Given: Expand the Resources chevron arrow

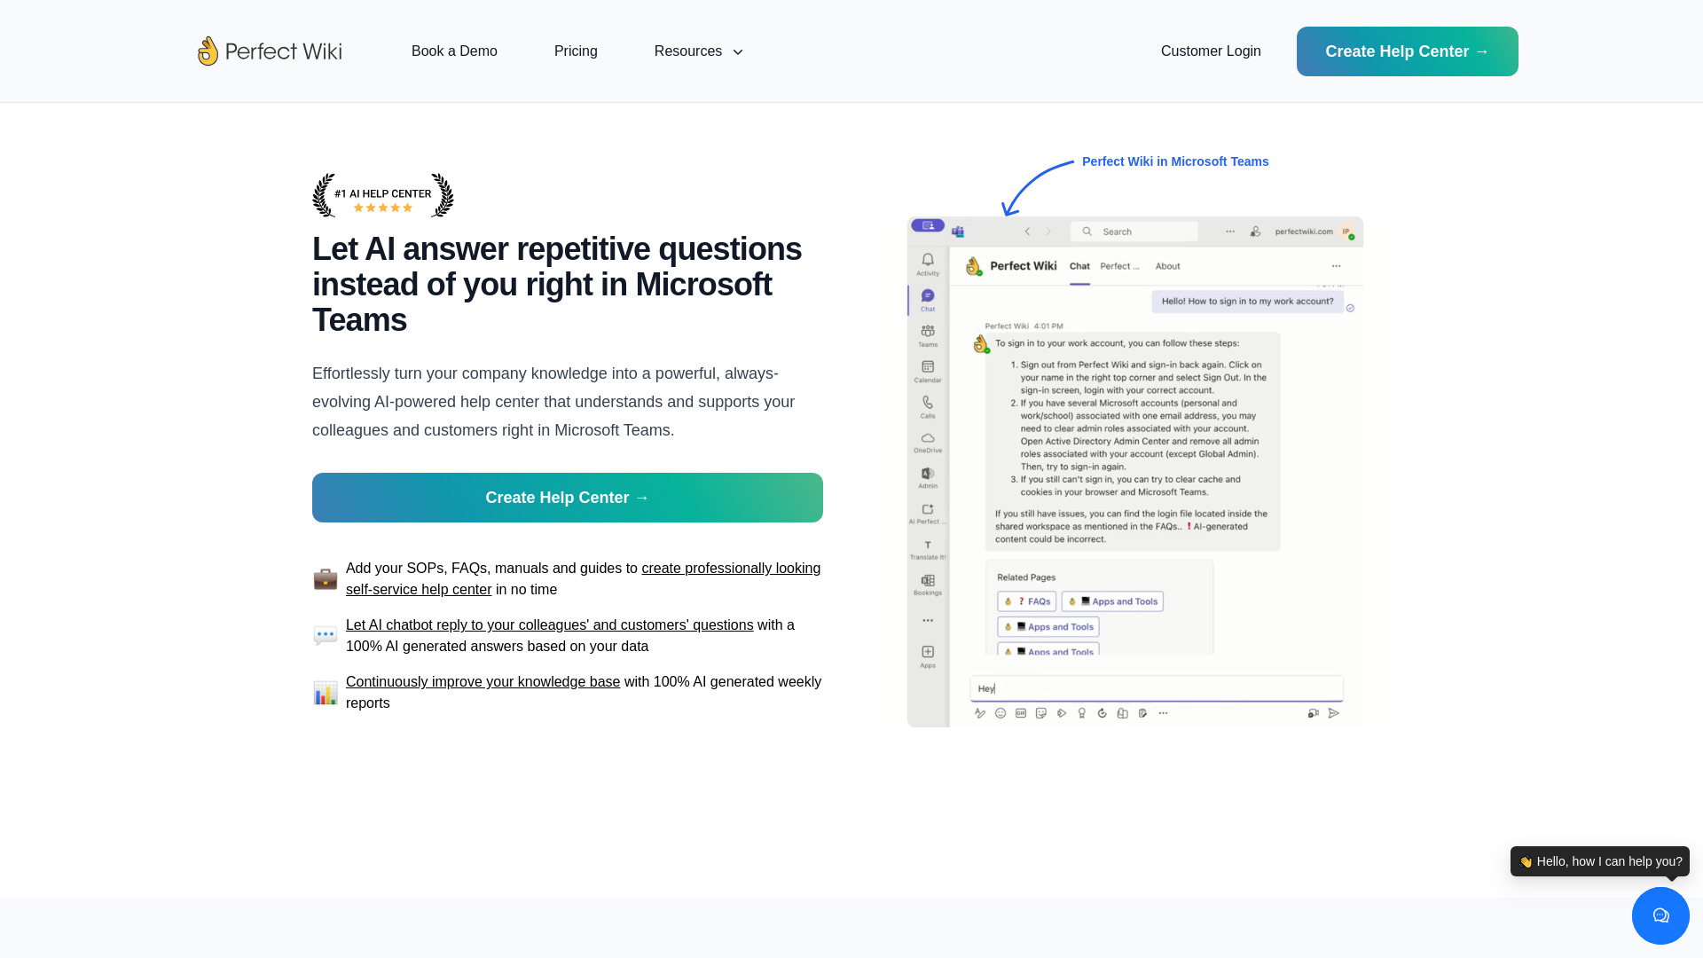Looking at the screenshot, I should coord(738,51).
